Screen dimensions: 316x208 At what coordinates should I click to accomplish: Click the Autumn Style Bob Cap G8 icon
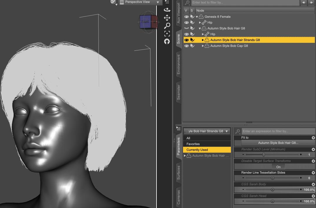(207, 46)
